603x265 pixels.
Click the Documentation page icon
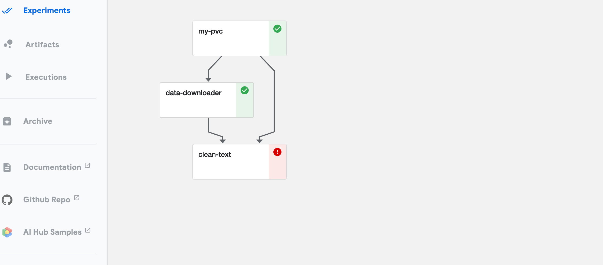pos(7,167)
